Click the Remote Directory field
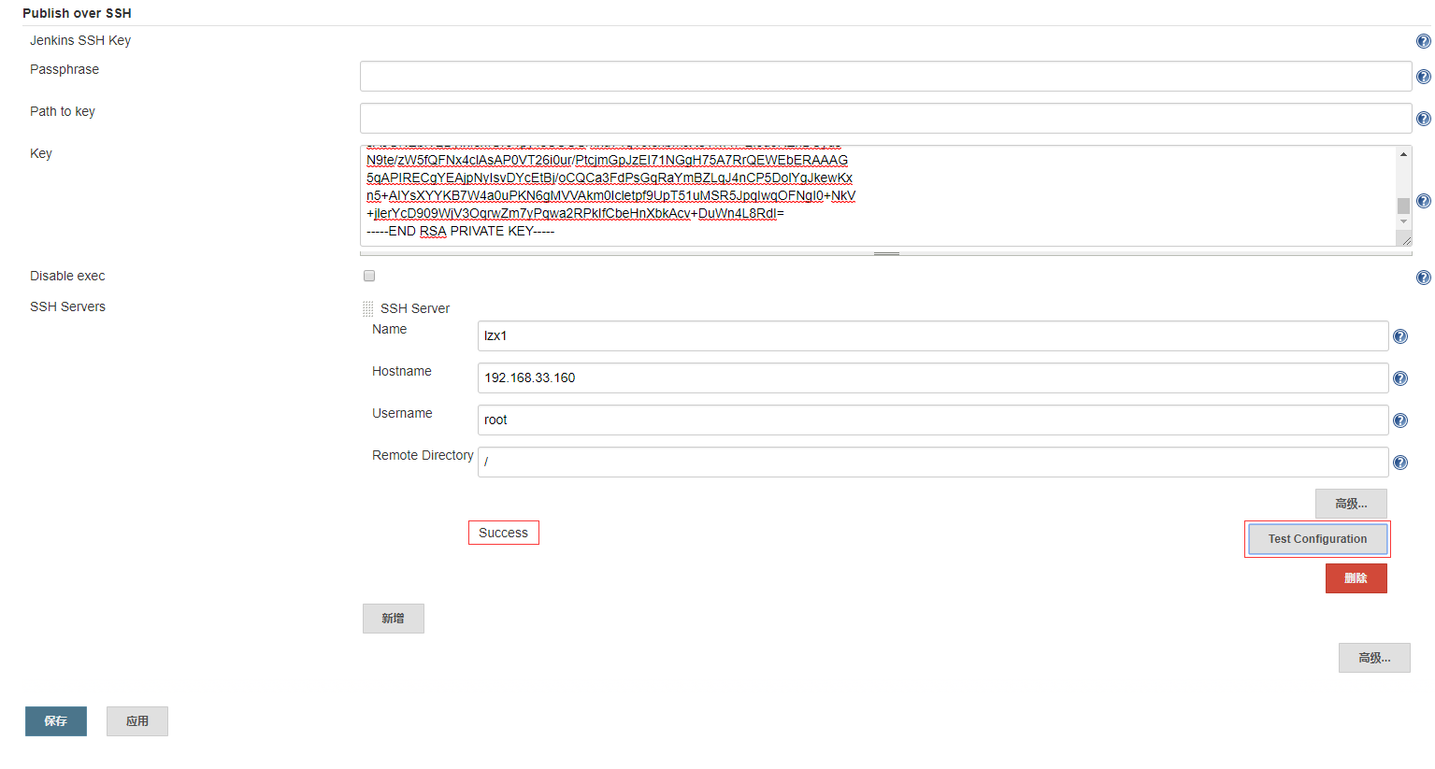Image resolution: width=1435 pixels, height=769 pixels. coord(932,463)
